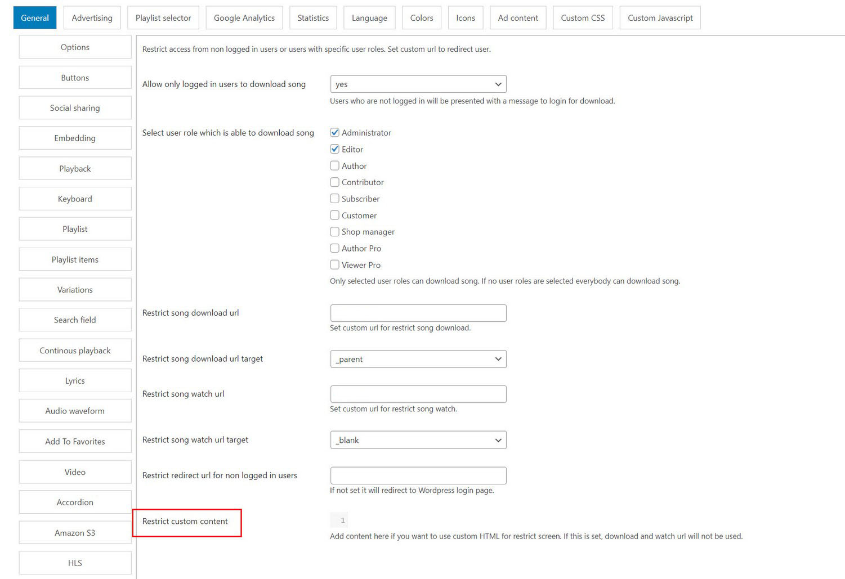Show the Social sharing settings
Viewport: 845px width, 579px height.
(x=75, y=108)
